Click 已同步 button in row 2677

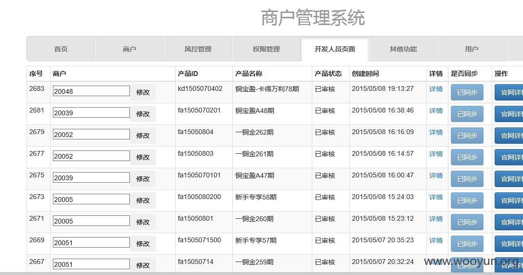(x=467, y=157)
